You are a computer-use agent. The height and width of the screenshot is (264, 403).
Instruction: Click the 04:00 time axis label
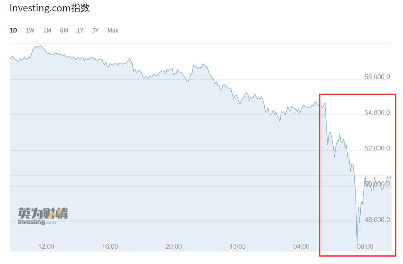pos(301,246)
